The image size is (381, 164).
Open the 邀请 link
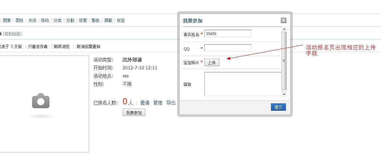click(x=145, y=103)
